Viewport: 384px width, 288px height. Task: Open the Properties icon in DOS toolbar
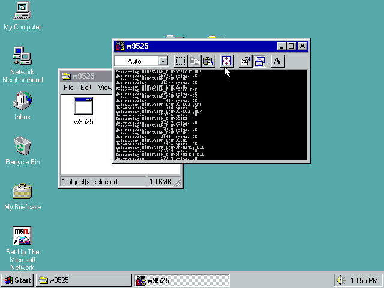tap(245, 61)
